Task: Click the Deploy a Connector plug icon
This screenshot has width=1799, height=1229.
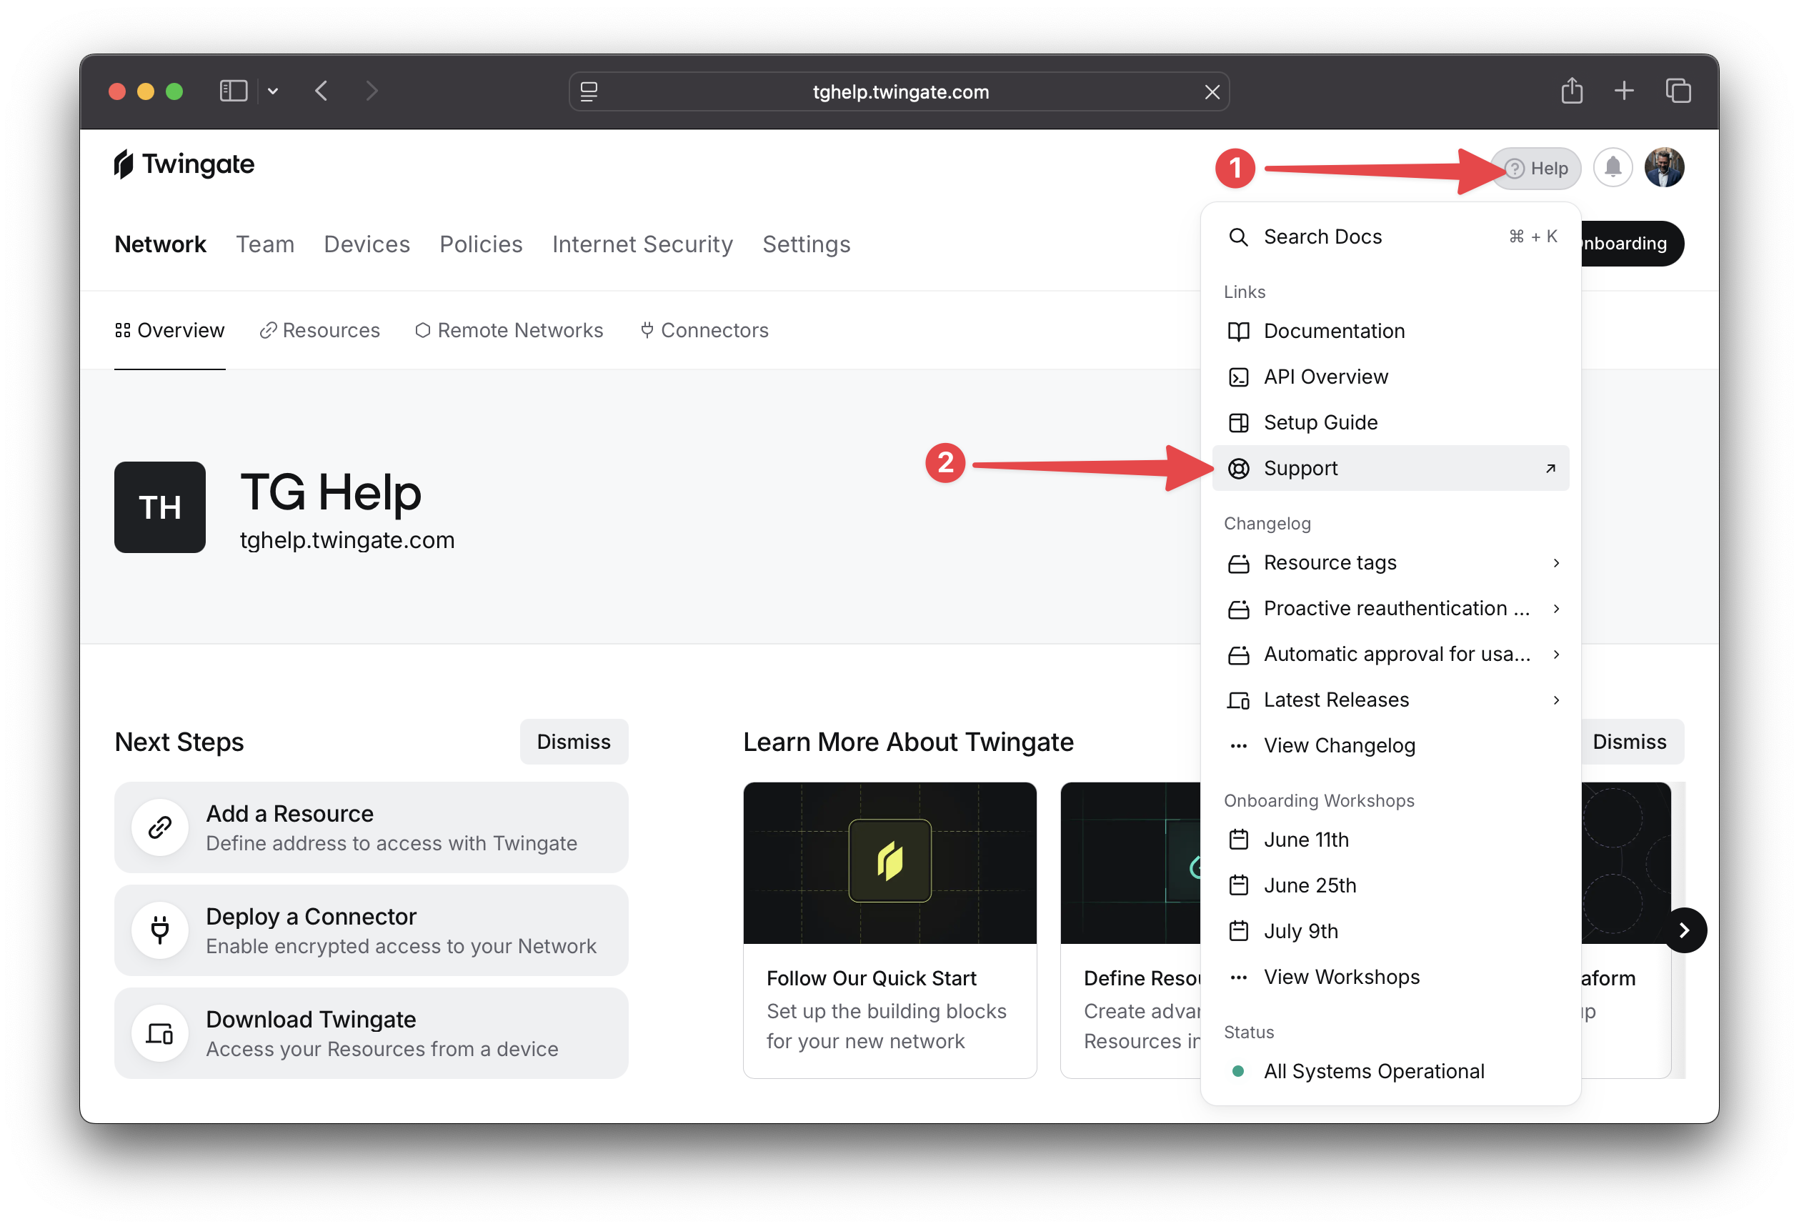Action: (x=160, y=931)
